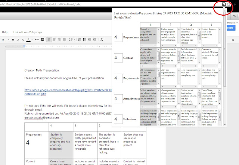Image resolution: width=239 pixels, height=165 pixels.
Task: Insert a link with the link icon
Action: coord(37,39)
